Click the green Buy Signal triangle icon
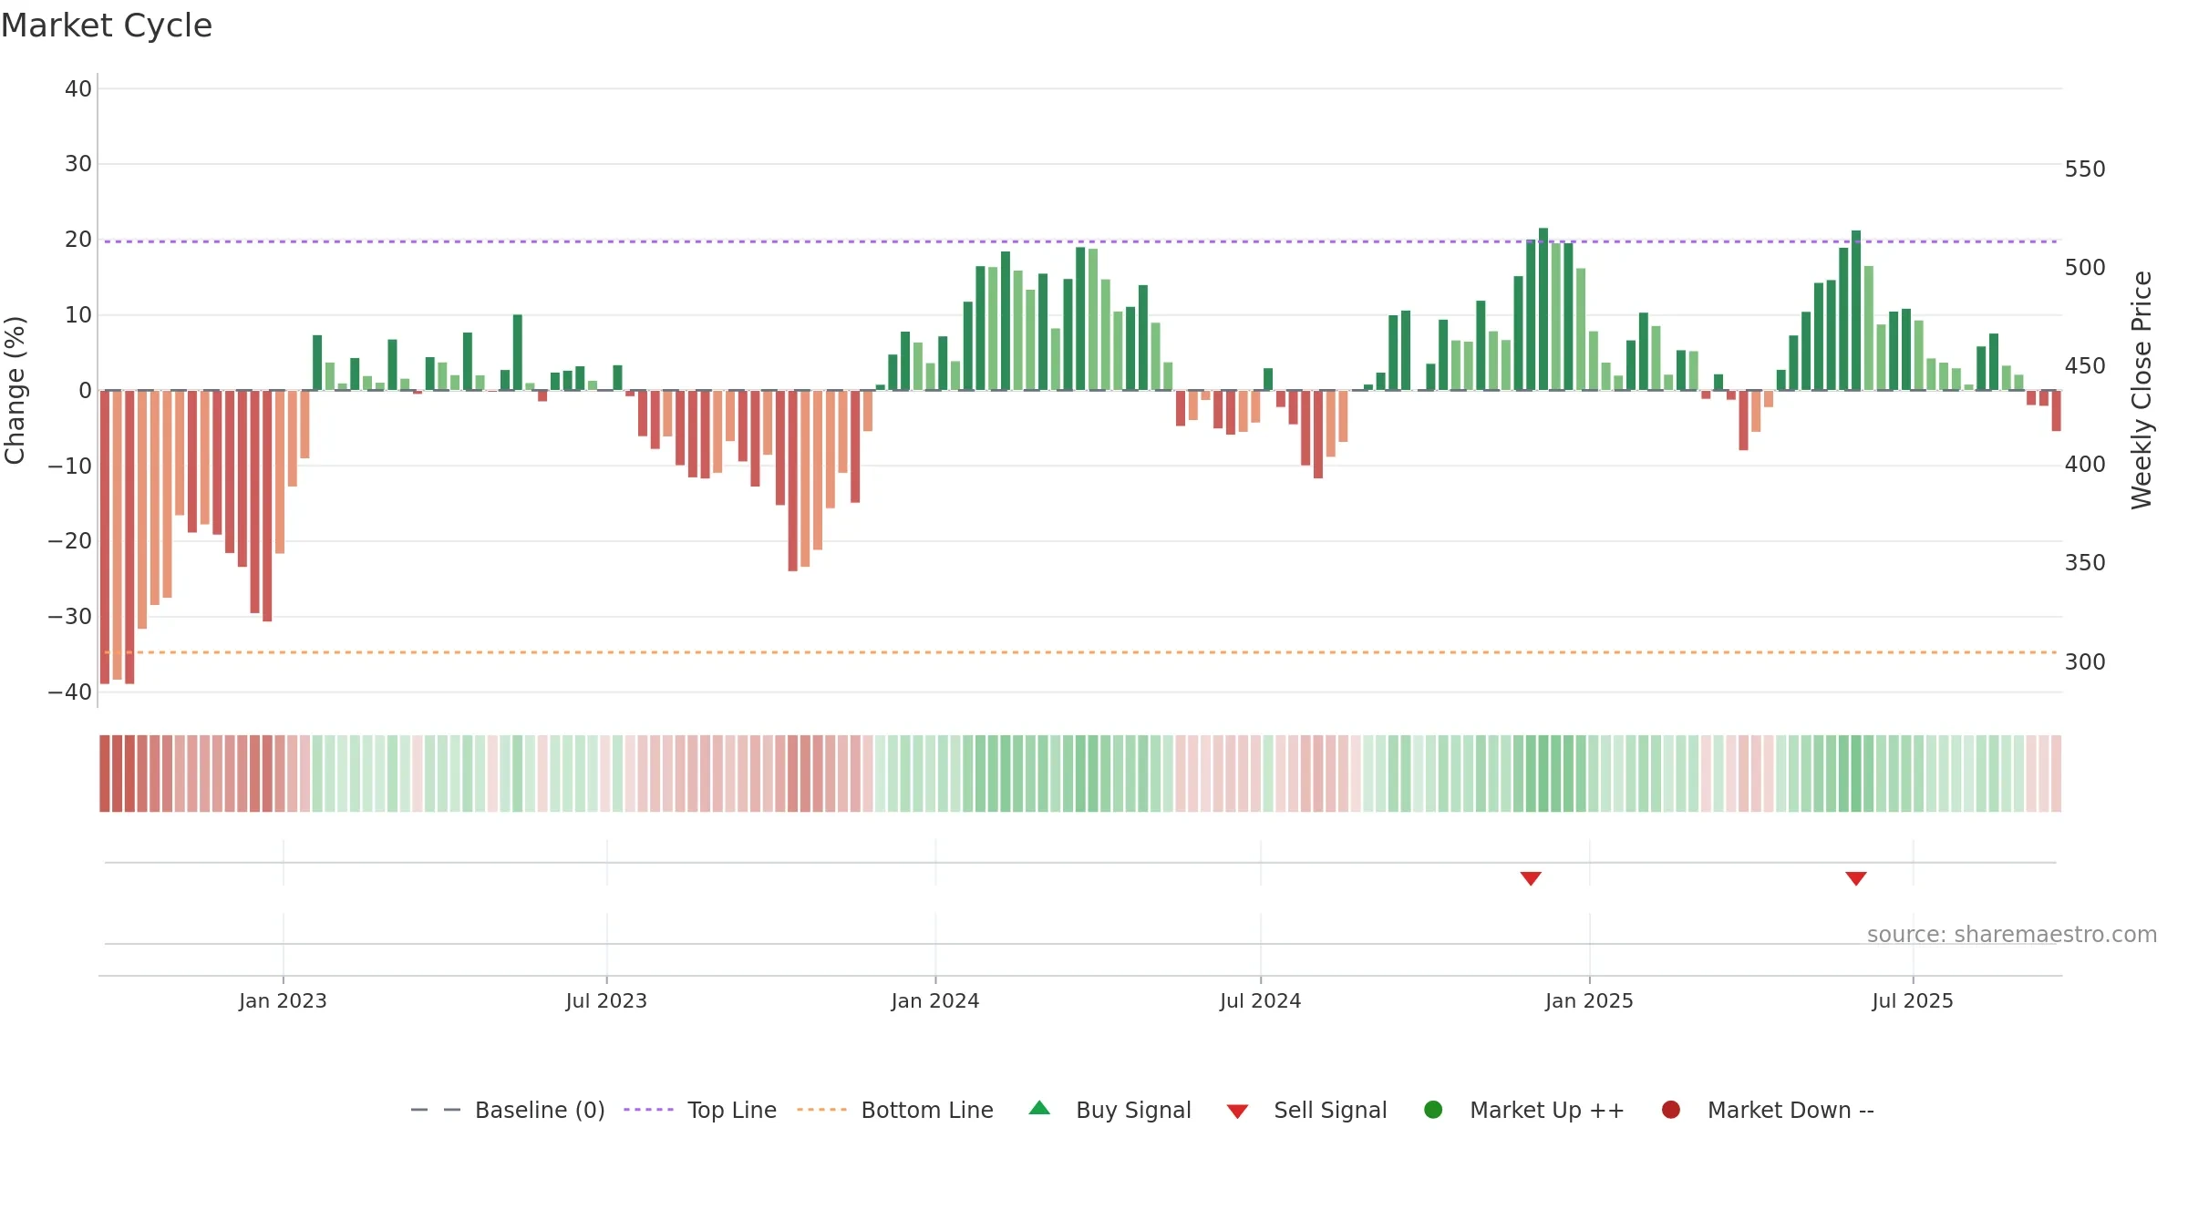Screen dimensions: 2188x1230 pyautogui.click(x=1039, y=1108)
